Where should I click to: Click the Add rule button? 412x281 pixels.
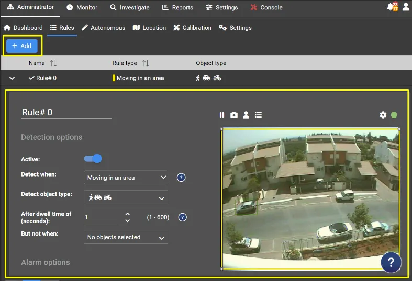click(x=22, y=46)
